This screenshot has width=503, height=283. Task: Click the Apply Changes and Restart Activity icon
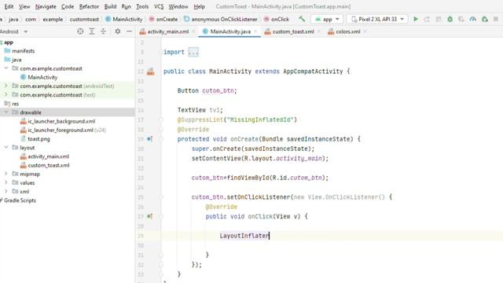tap(427, 19)
